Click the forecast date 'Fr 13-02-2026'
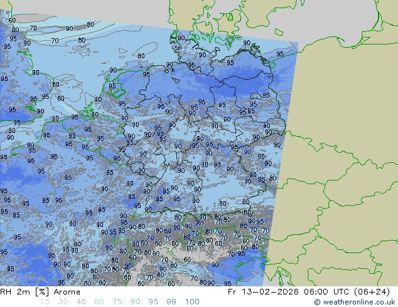 coord(263,292)
